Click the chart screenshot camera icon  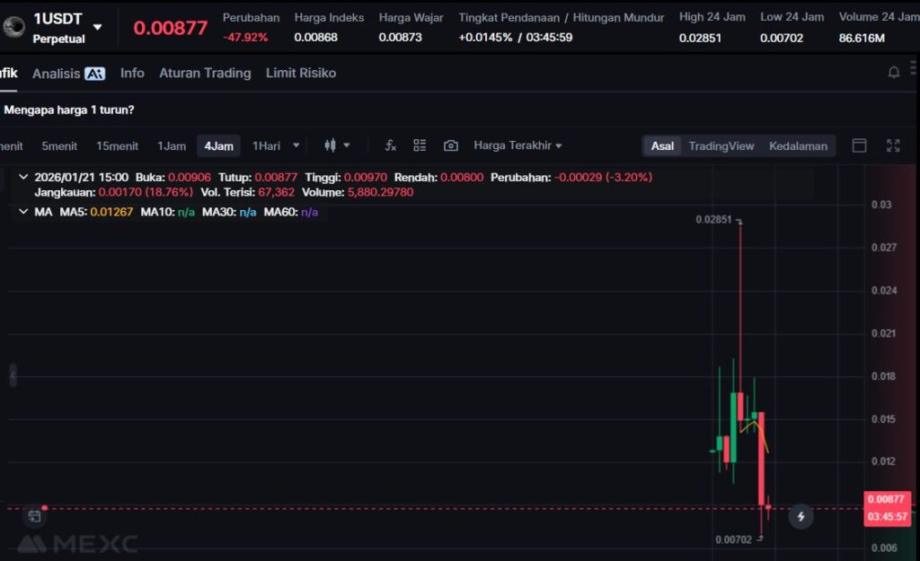pos(451,145)
